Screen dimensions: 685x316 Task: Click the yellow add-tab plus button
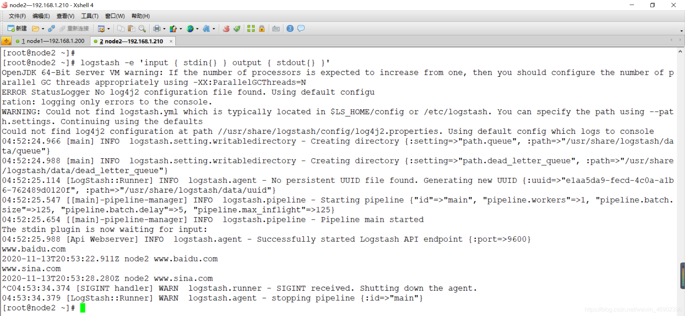coord(6,41)
